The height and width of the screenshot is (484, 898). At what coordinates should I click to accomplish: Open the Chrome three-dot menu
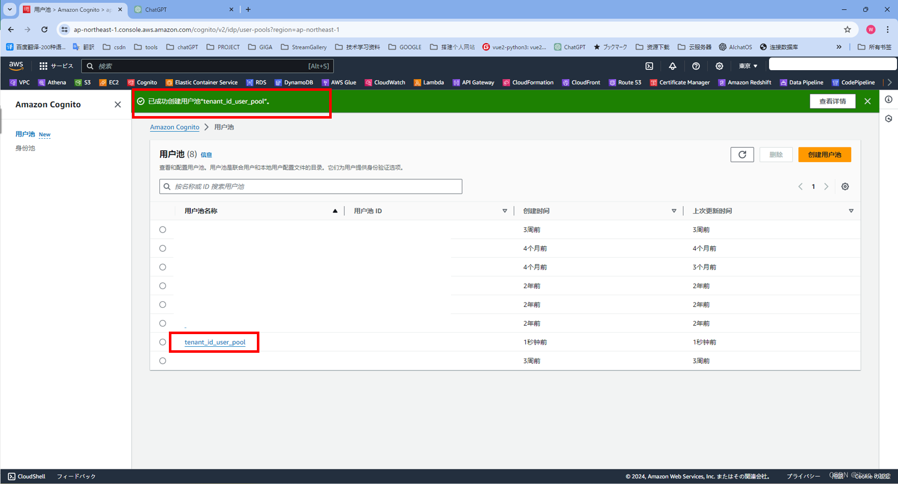887,30
